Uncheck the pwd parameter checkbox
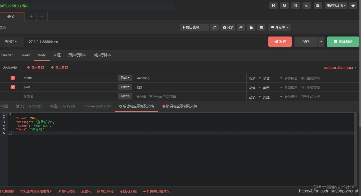This screenshot has width=361, height=196. (13, 87)
